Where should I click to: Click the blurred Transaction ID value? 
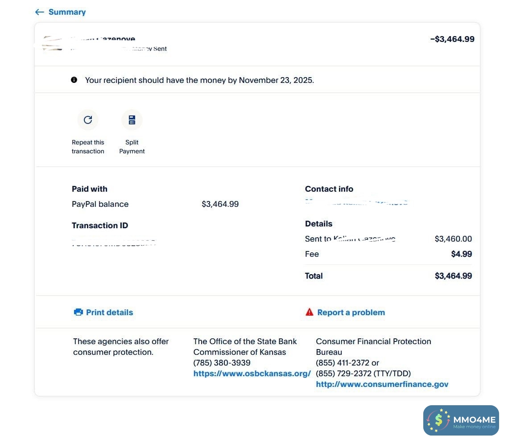(x=114, y=243)
